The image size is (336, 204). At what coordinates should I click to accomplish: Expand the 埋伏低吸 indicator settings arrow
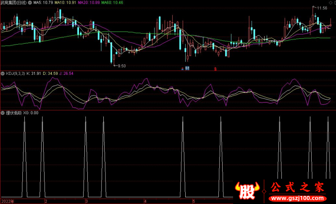[3, 113]
